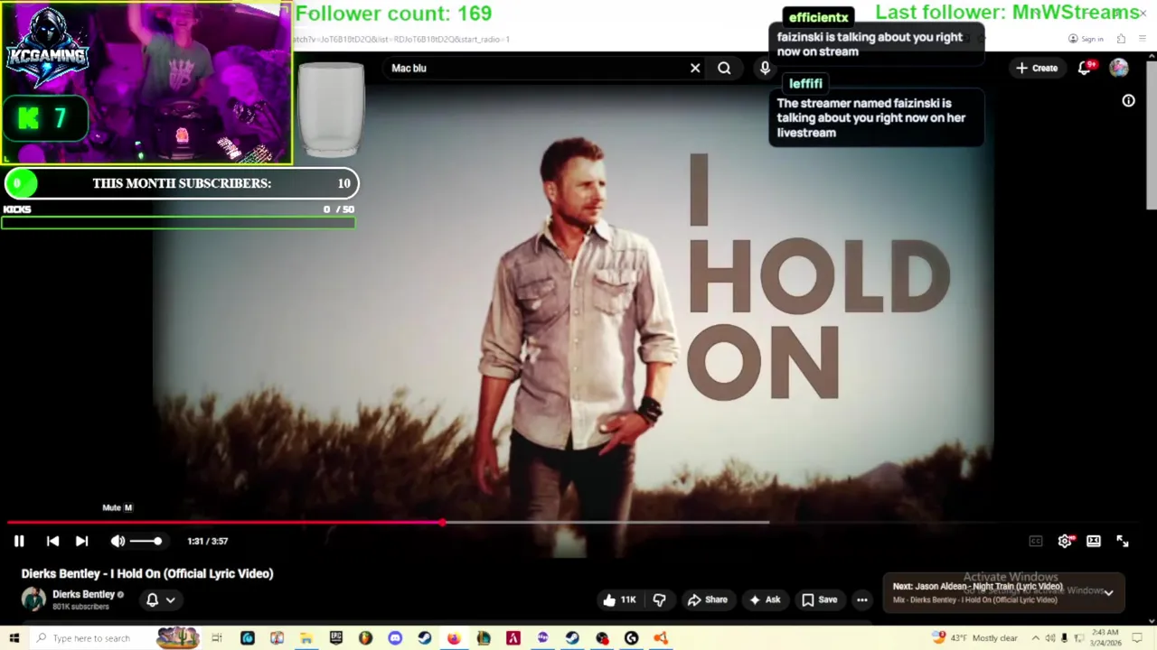
Task: Show hidden system tray icons
Action: coord(1036,638)
